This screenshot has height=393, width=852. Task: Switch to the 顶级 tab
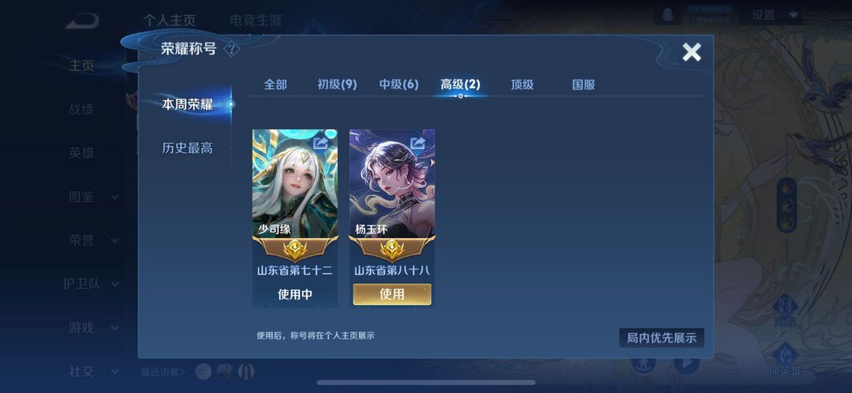pos(521,84)
